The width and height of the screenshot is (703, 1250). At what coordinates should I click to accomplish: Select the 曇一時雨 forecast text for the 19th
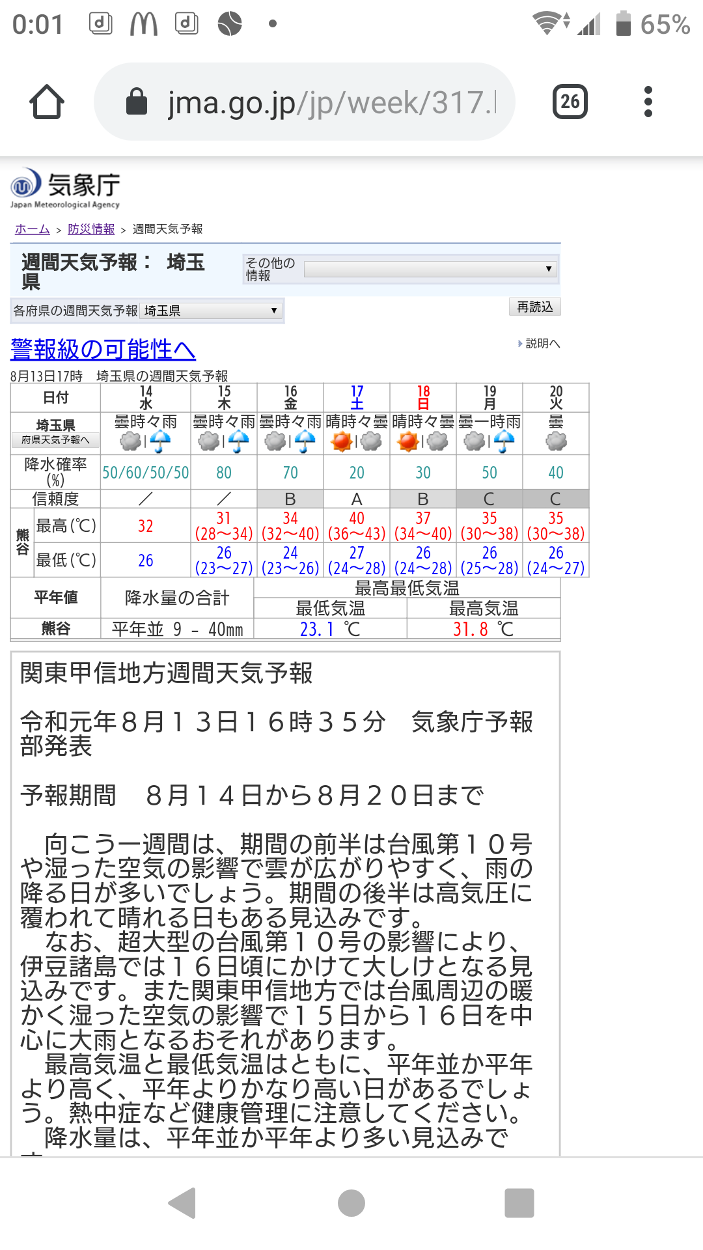pyautogui.click(x=489, y=422)
